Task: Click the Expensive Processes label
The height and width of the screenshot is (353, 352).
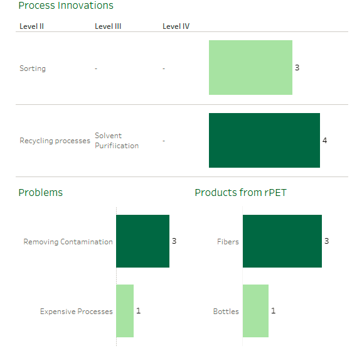Action: tap(77, 312)
